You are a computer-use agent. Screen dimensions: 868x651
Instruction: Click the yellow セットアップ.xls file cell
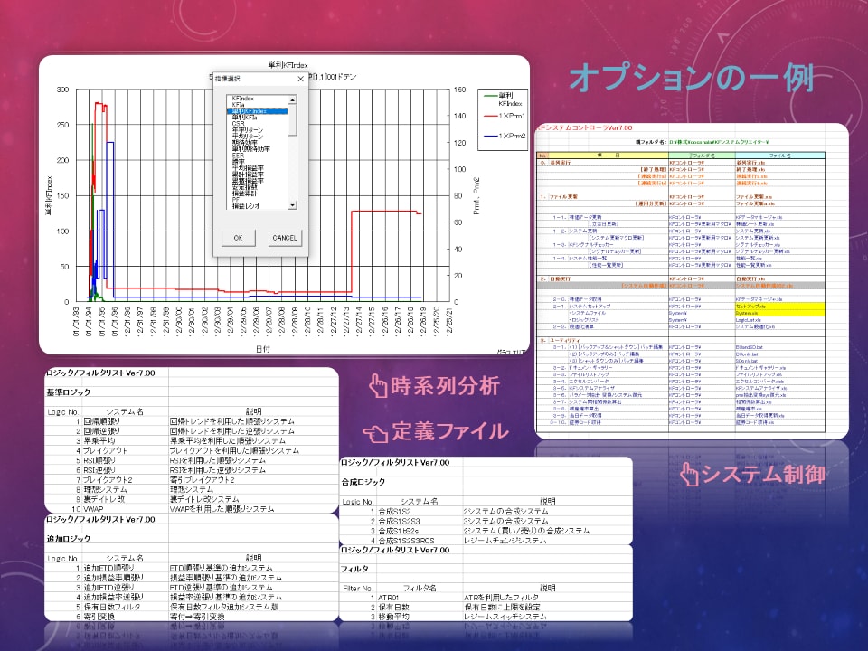(x=779, y=307)
